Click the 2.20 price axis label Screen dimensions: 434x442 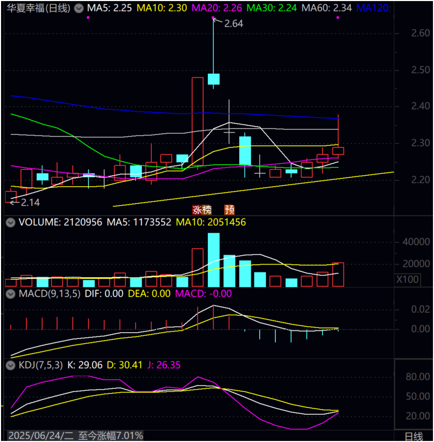pos(420,180)
